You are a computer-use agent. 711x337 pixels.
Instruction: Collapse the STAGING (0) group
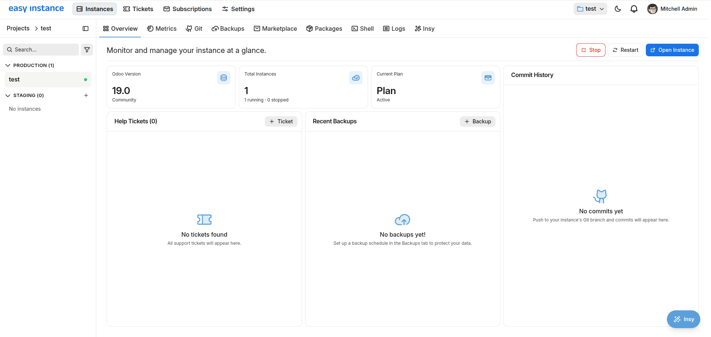(x=24, y=95)
